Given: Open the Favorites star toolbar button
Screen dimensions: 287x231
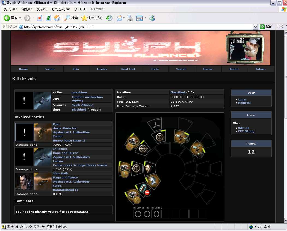Looking at the screenshot, I should coord(92,18).
